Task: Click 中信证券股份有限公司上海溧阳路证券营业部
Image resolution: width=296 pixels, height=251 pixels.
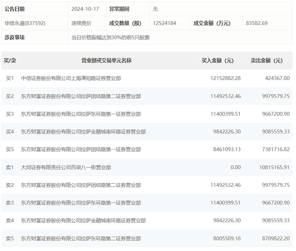Action: click(x=71, y=78)
